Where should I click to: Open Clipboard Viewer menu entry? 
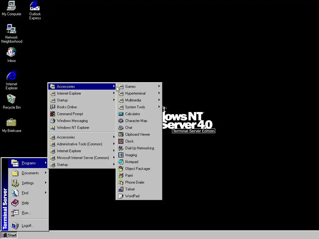[x=139, y=134]
